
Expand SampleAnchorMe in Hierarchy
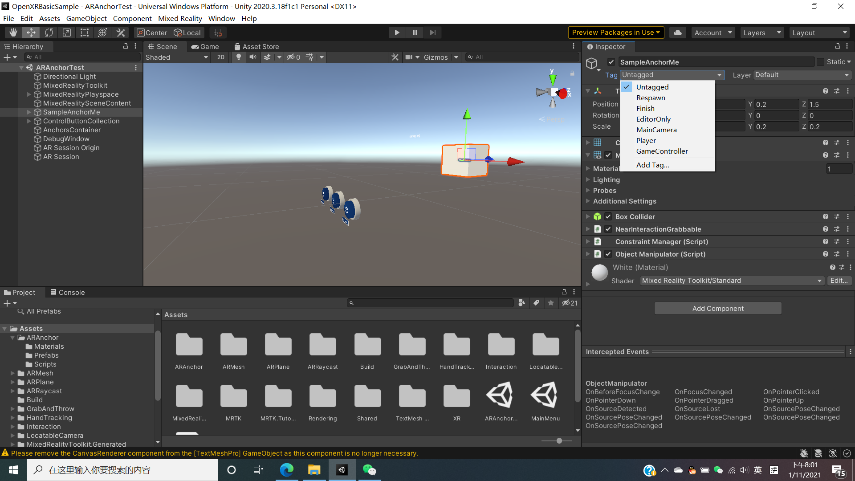29,112
